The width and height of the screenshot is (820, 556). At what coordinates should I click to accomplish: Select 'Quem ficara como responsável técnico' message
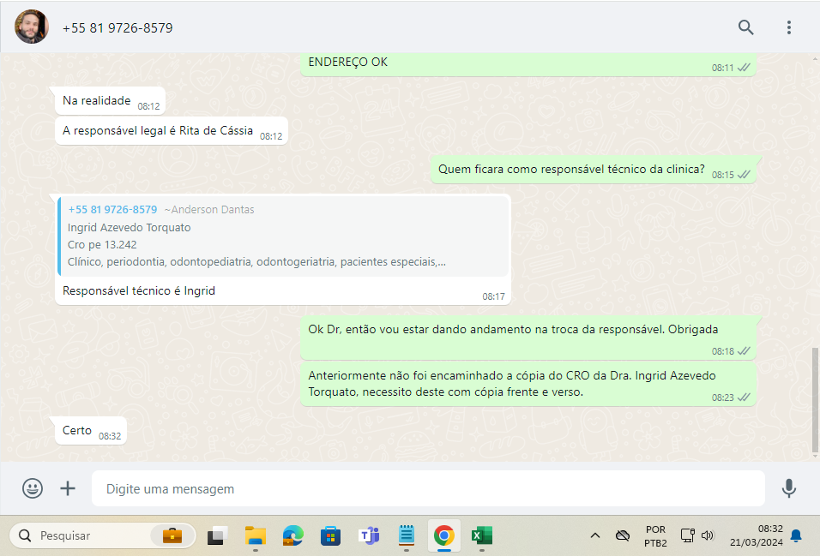tap(593, 170)
